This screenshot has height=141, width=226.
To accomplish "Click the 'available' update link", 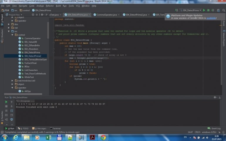I will [211, 18].
